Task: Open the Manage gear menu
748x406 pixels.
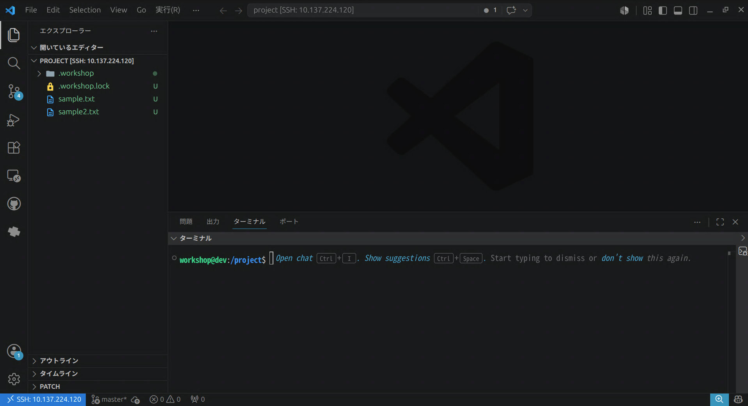Action: coord(14,379)
